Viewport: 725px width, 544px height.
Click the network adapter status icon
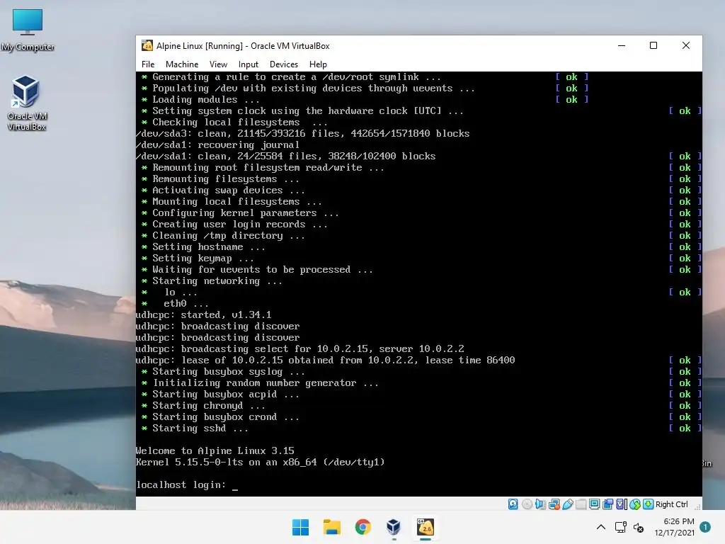tap(554, 504)
